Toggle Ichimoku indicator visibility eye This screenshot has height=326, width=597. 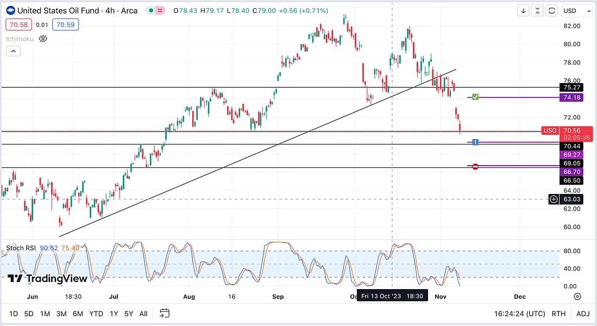[43, 39]
